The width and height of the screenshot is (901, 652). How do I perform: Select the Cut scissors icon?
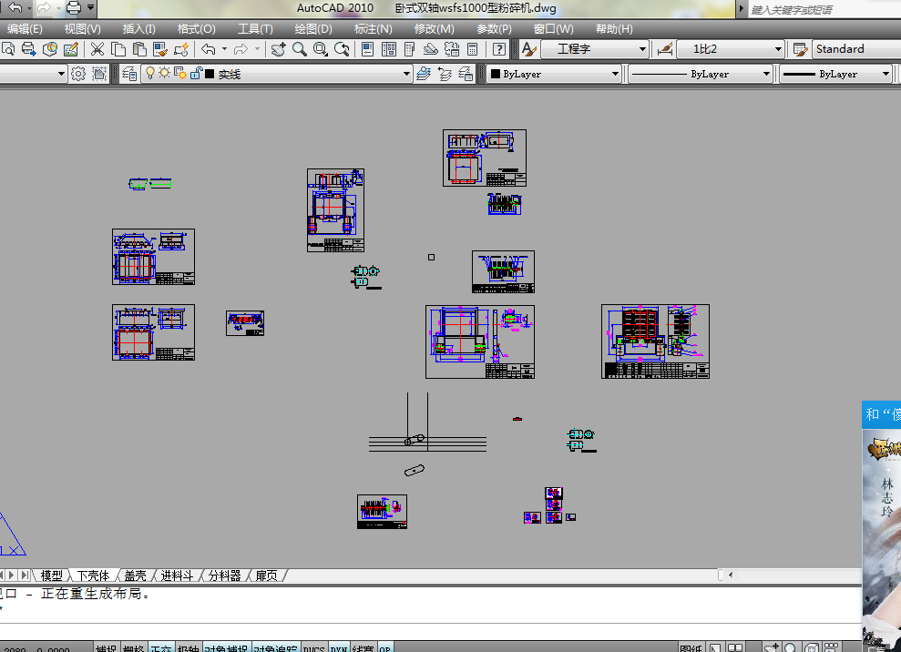tap(97, 49)
